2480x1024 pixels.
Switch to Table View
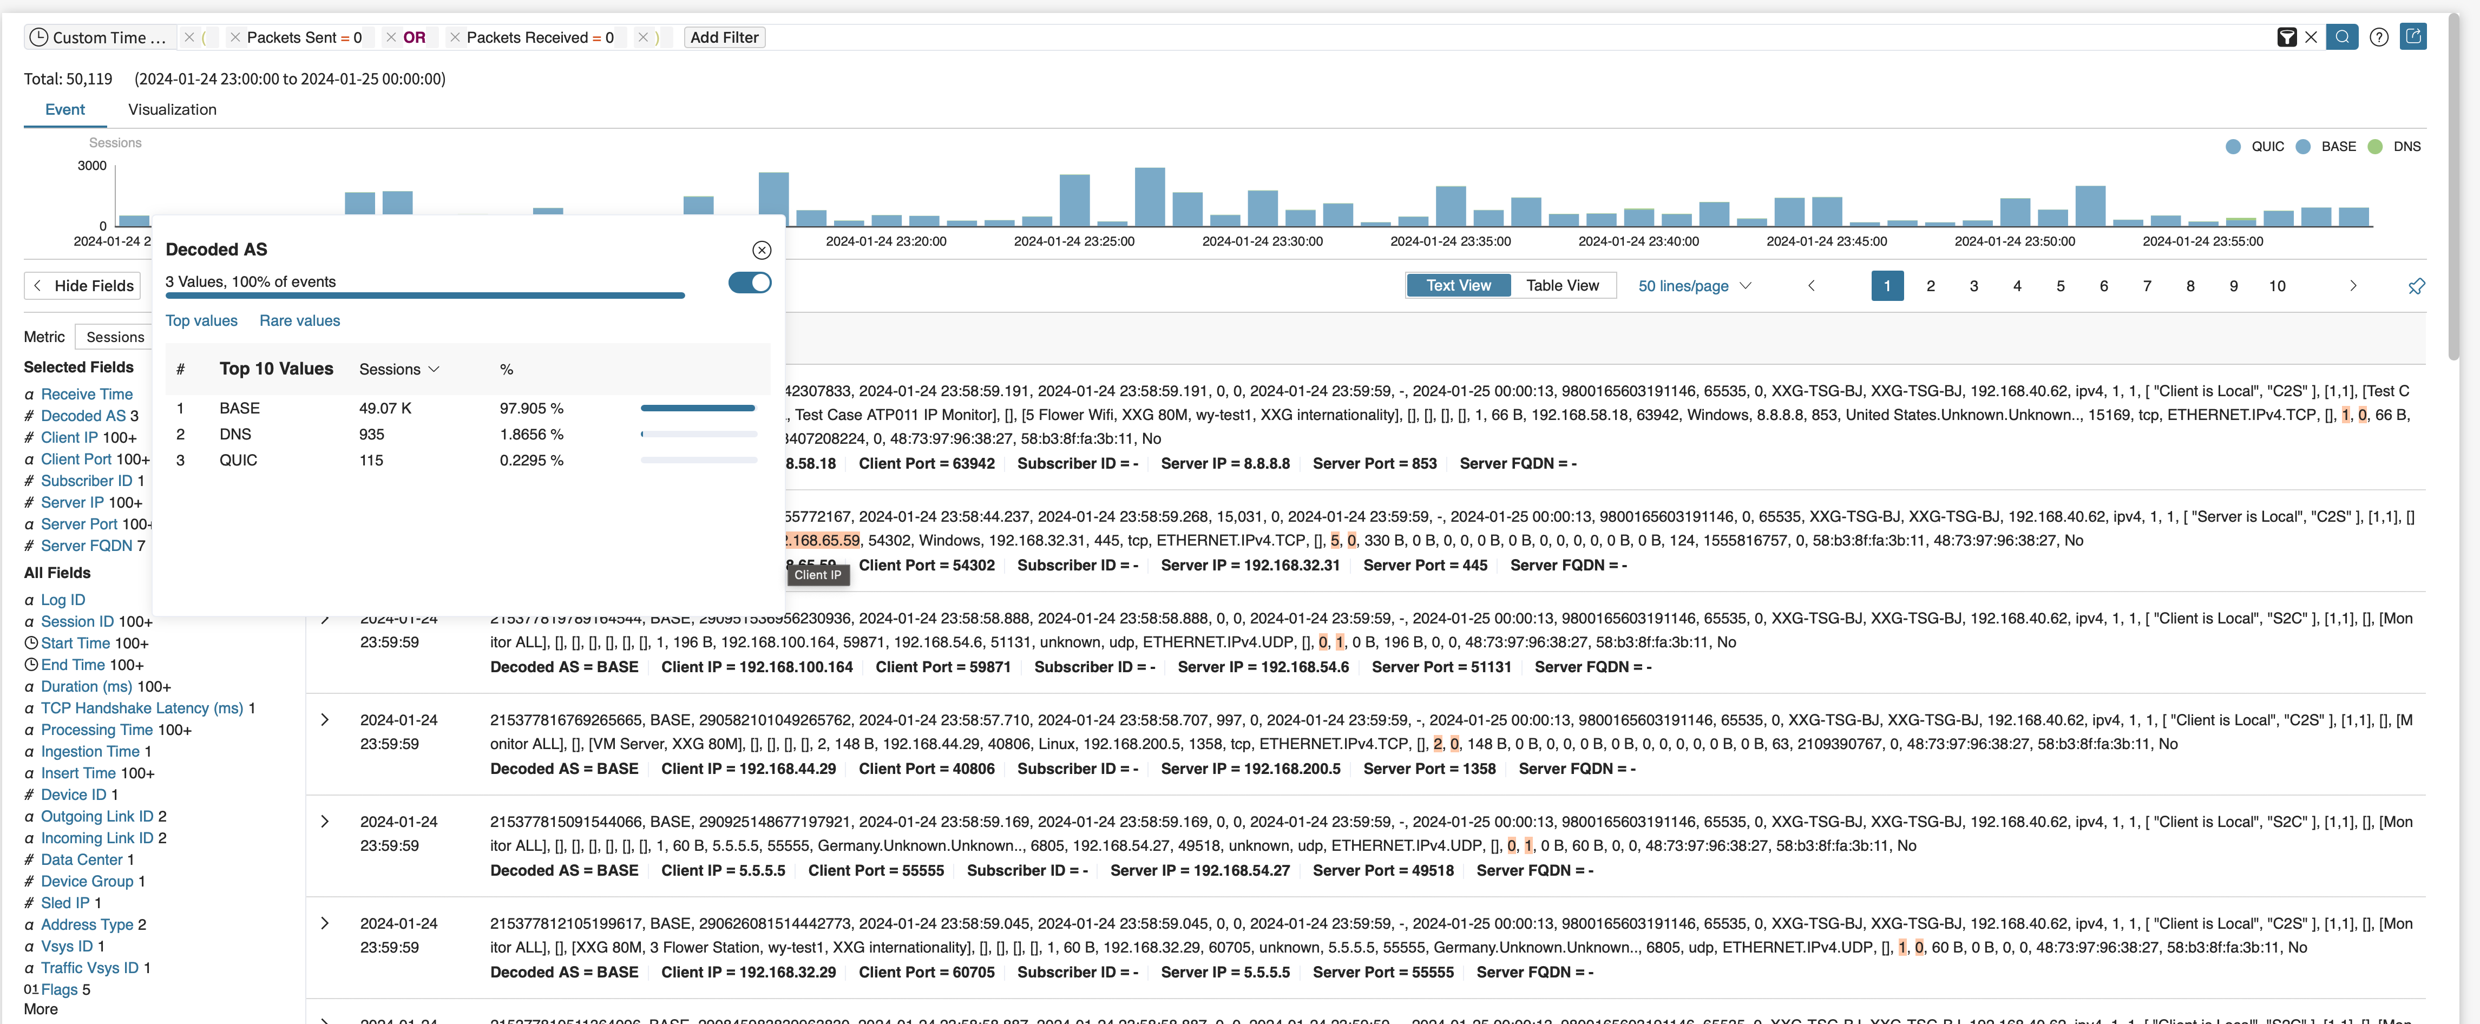(x=1562, y=286)
